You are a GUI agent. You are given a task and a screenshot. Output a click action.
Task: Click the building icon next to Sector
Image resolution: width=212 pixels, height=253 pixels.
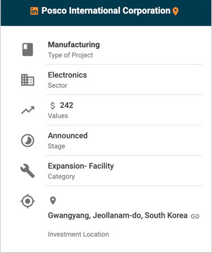click(28, 80)
